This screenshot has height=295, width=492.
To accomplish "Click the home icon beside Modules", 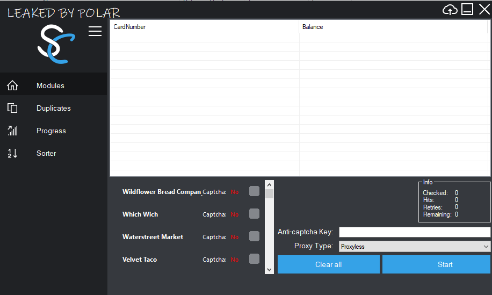I will [12, 85].
